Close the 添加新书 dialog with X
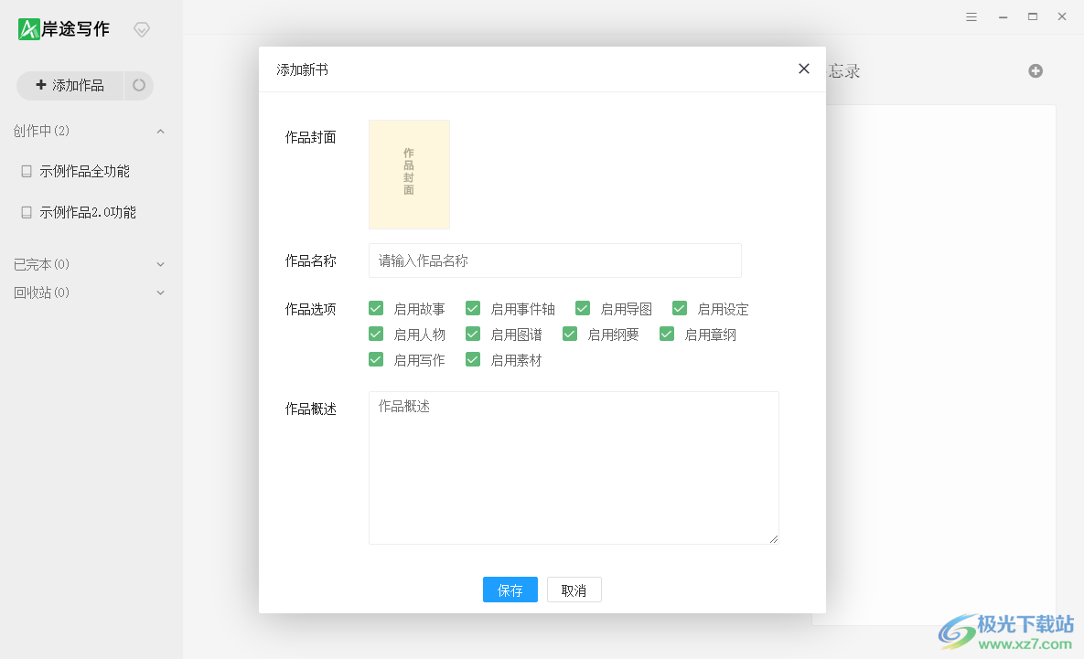Viewport: 1084px width, 659px height. point(804,69)
